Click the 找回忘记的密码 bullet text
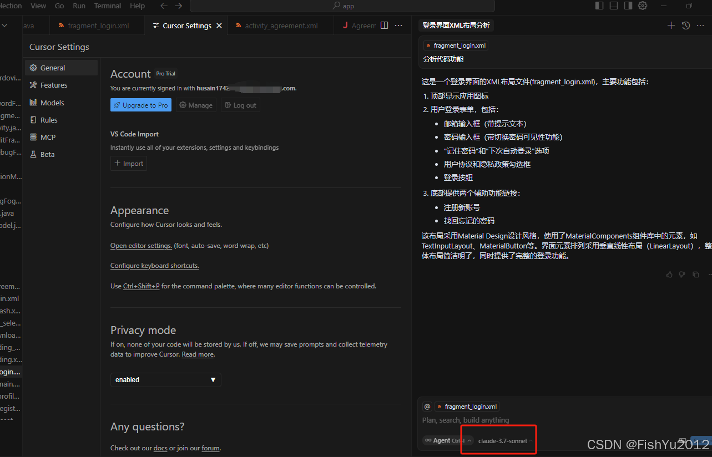This screenshot has width=712, height=457. tap(469, 221)
